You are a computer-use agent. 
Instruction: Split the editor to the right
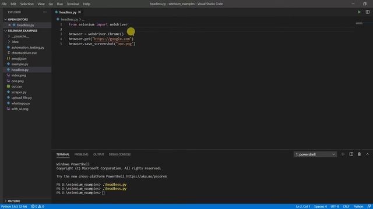coord(368,12)
